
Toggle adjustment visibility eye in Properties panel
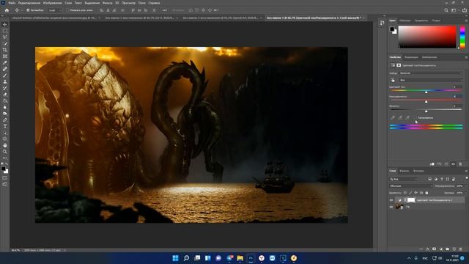point(453,164)
